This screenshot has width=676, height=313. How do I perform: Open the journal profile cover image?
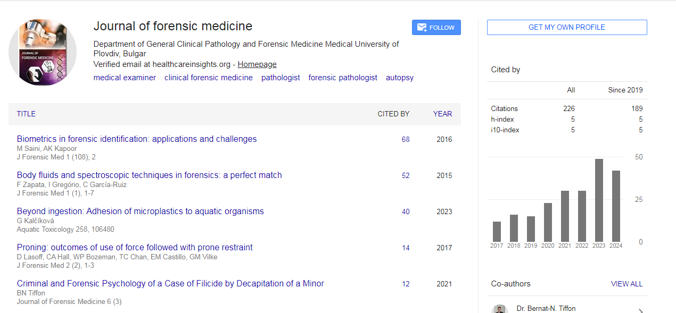[x=43, y=52]
